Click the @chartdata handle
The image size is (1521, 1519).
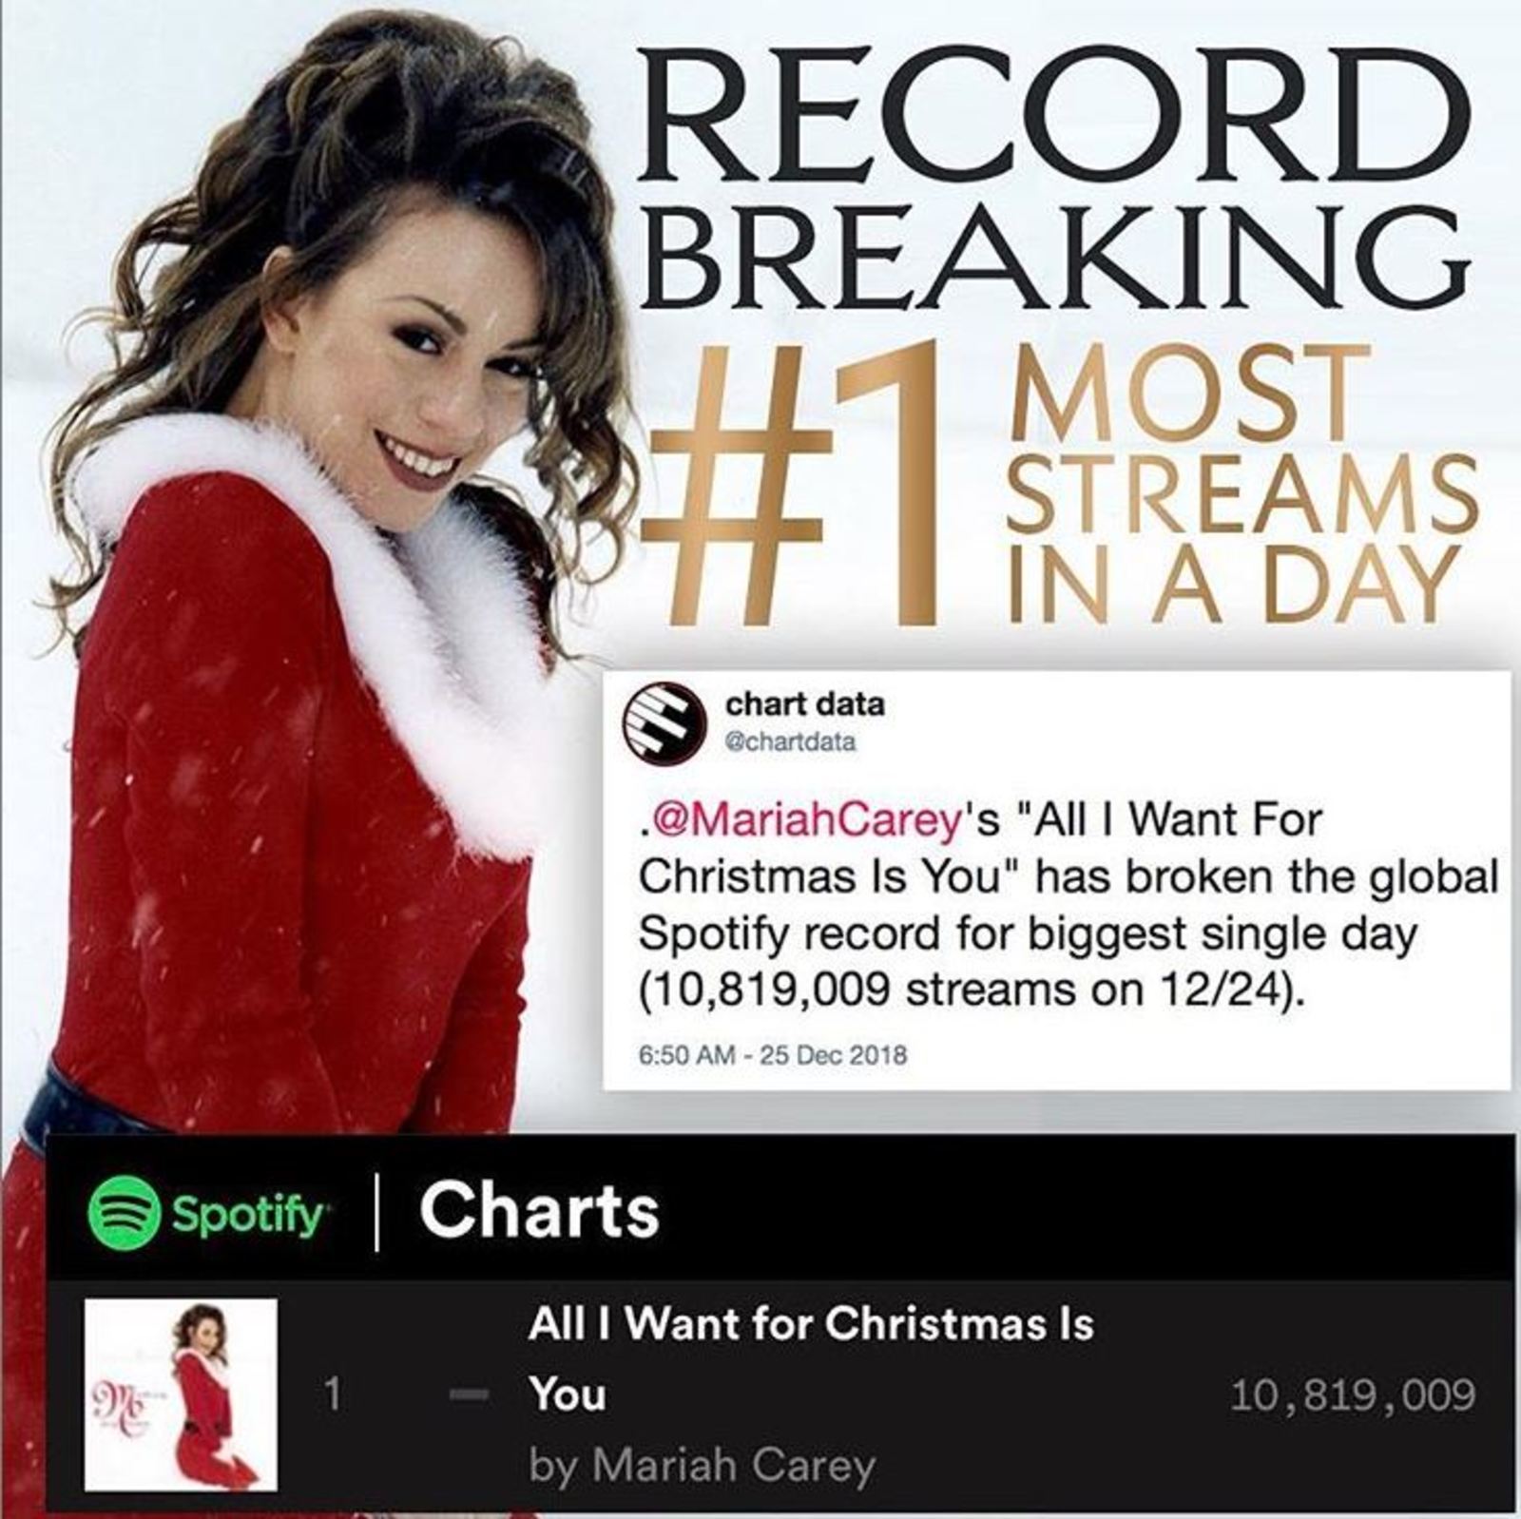pos(790,743)
